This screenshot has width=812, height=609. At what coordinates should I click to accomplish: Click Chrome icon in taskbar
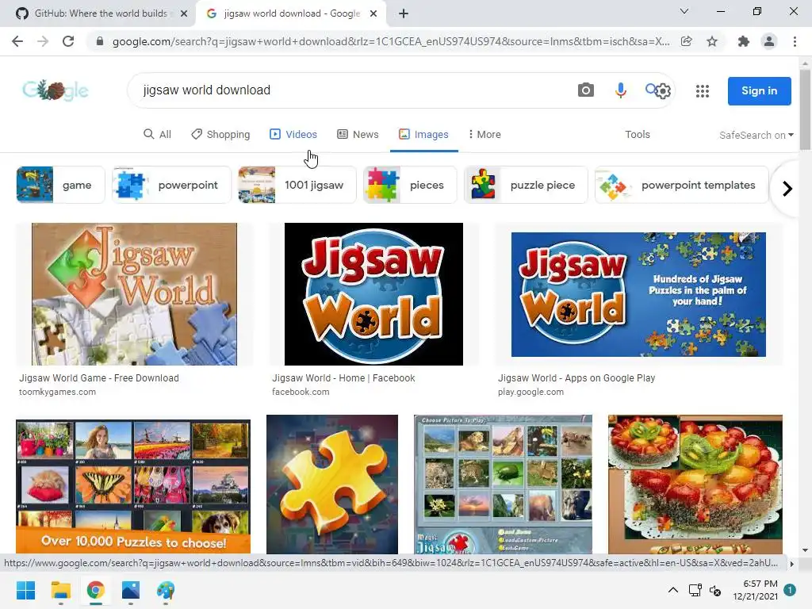tap(96, 590)
